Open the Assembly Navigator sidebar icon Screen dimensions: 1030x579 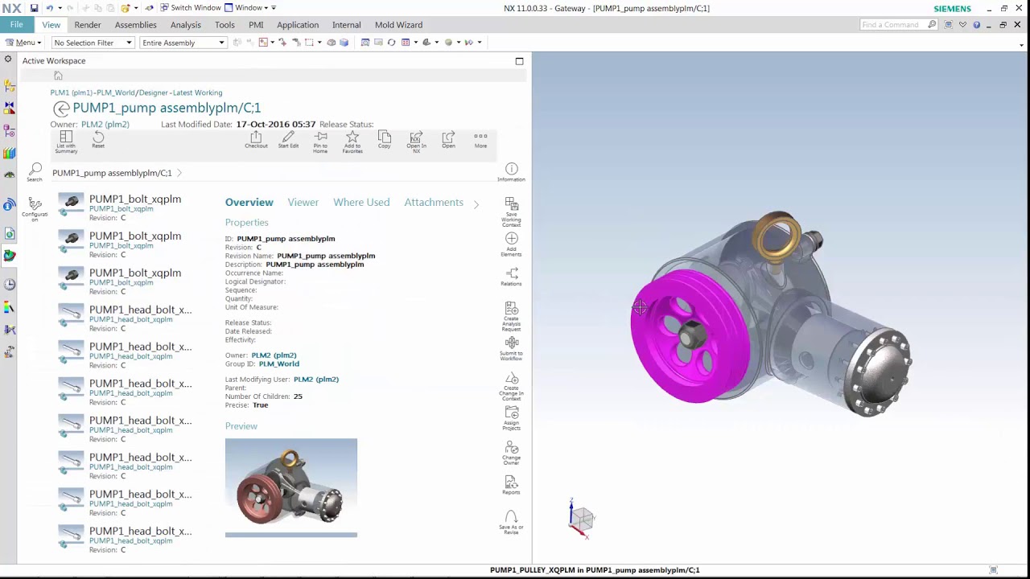coord(9,86)
